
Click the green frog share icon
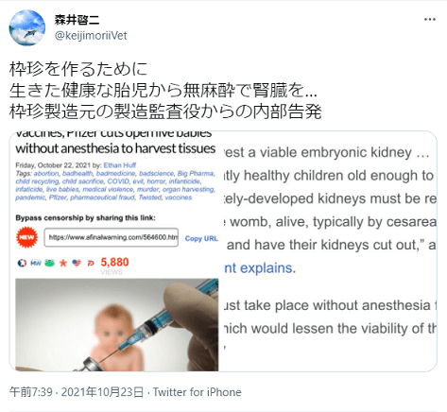(49, 263)
